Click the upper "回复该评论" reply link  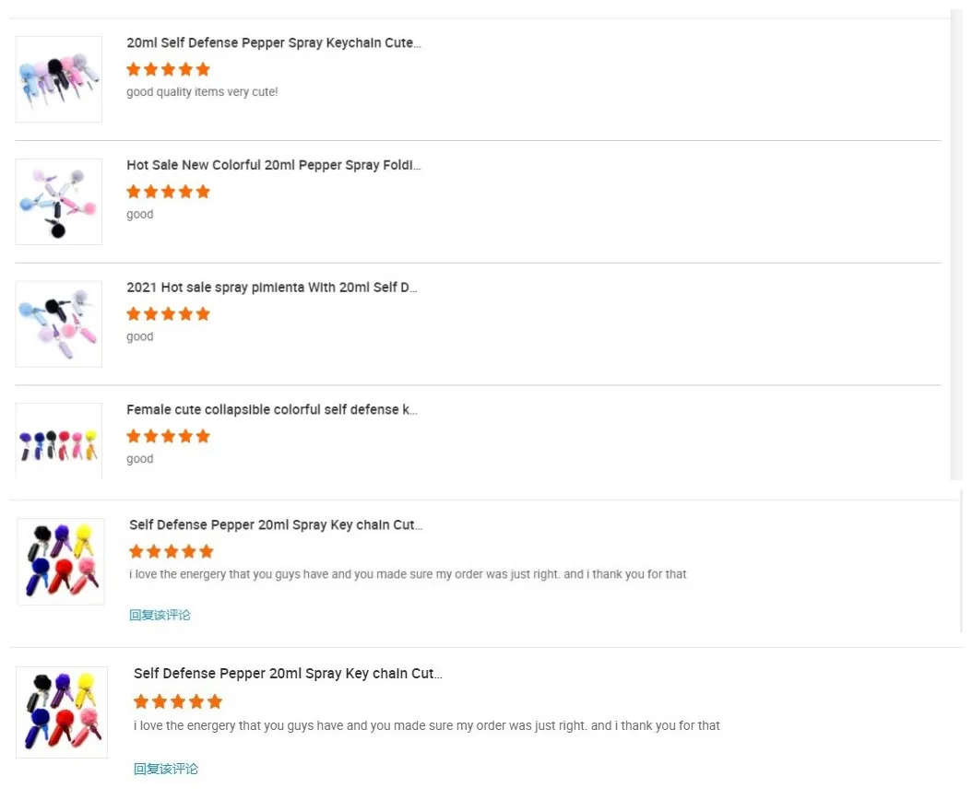(160, 615)
